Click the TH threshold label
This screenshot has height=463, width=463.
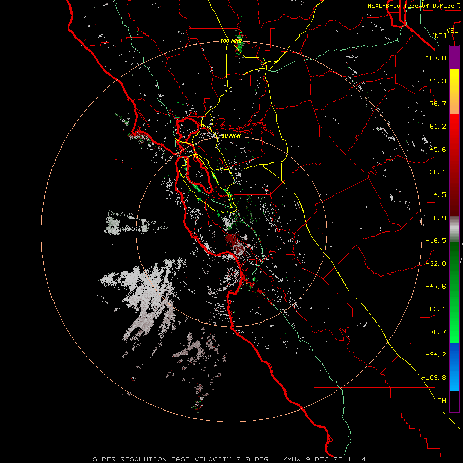point(442,400)
